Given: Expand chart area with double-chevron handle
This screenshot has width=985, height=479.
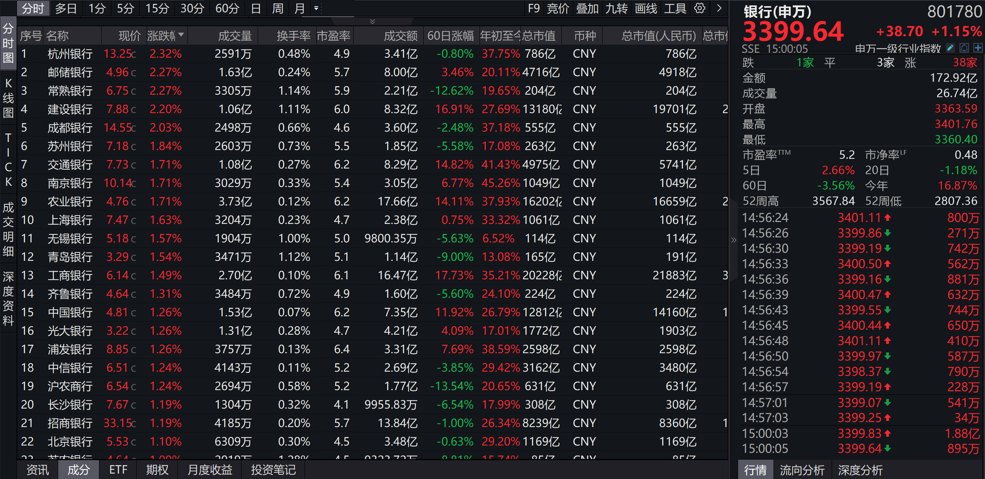Looking at the screenshot, I should [372, 21].
